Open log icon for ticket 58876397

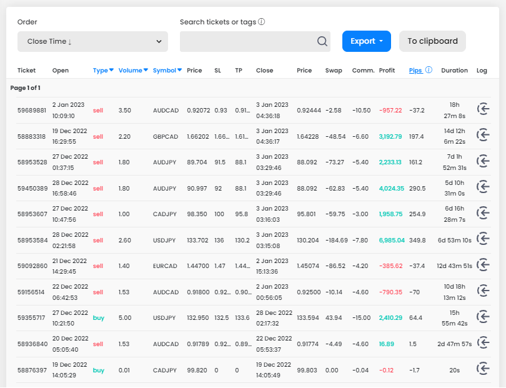(482, 369)
